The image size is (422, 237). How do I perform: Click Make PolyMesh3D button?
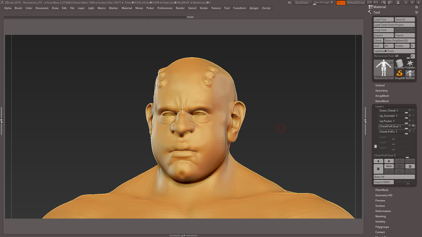click(399, 41)
